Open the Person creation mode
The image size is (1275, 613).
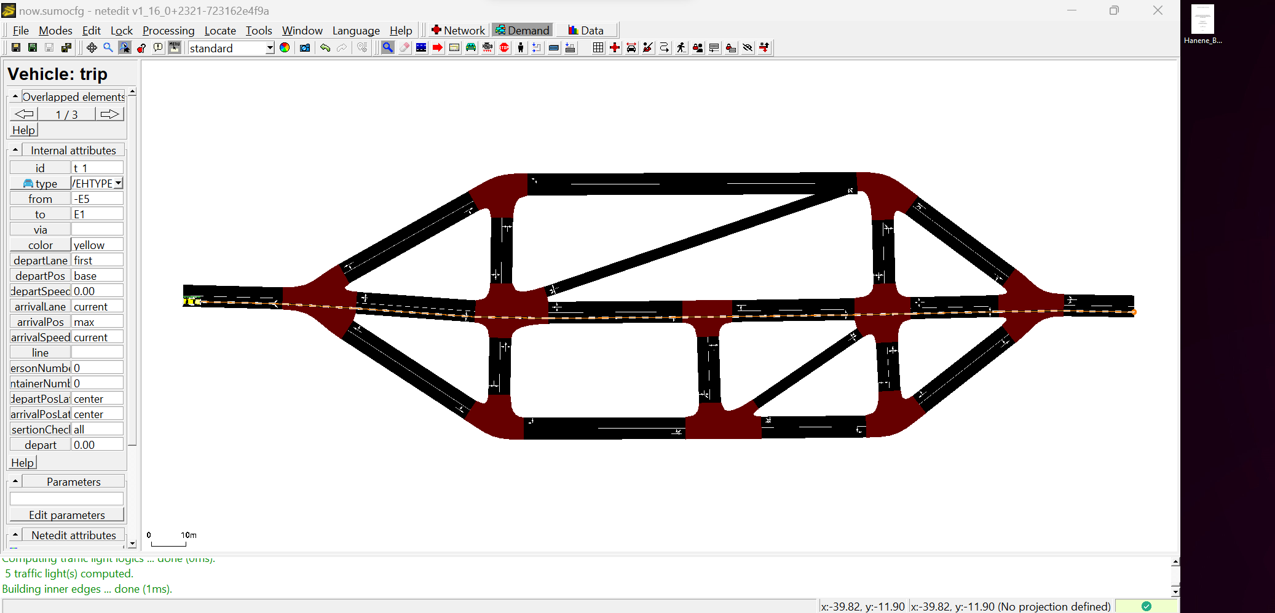pyautogui.click(x=521, y=47)
